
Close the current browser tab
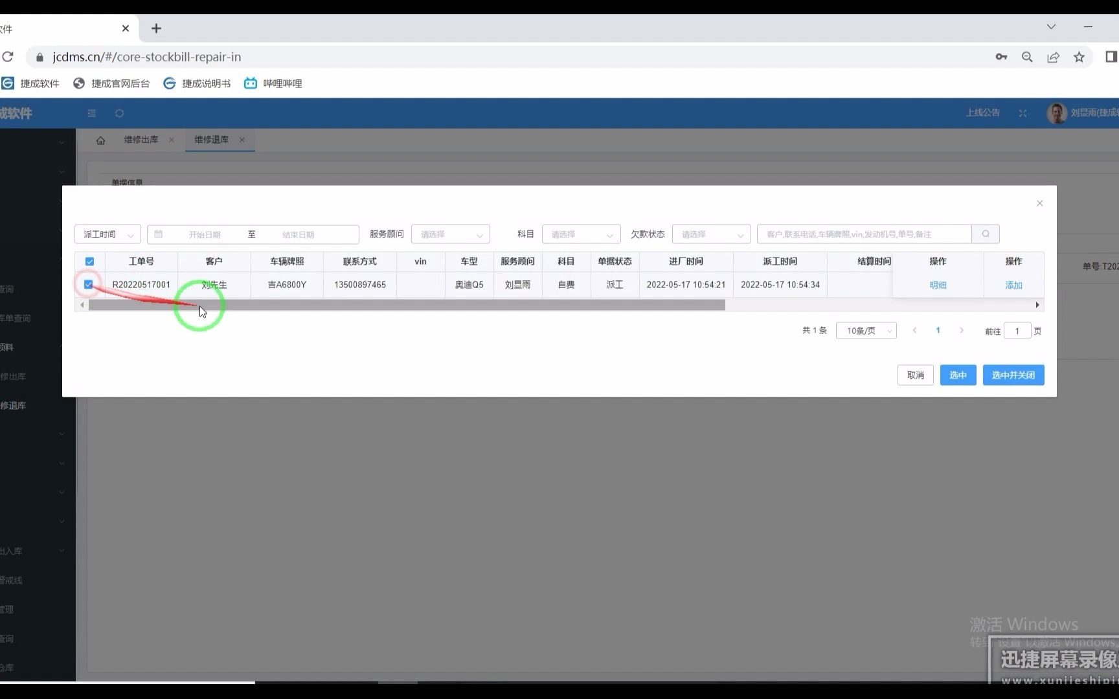[126, 28]
